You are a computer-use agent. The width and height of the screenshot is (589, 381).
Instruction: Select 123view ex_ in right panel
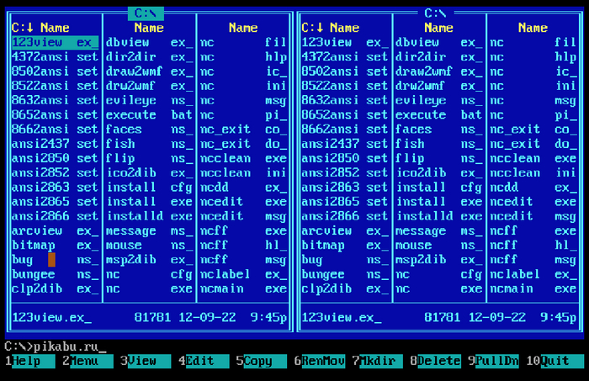point(345,42)
